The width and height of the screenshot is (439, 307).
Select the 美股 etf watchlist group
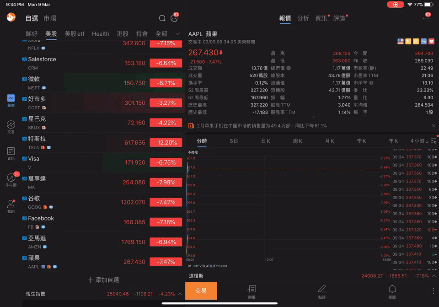(x=75, y=34)
